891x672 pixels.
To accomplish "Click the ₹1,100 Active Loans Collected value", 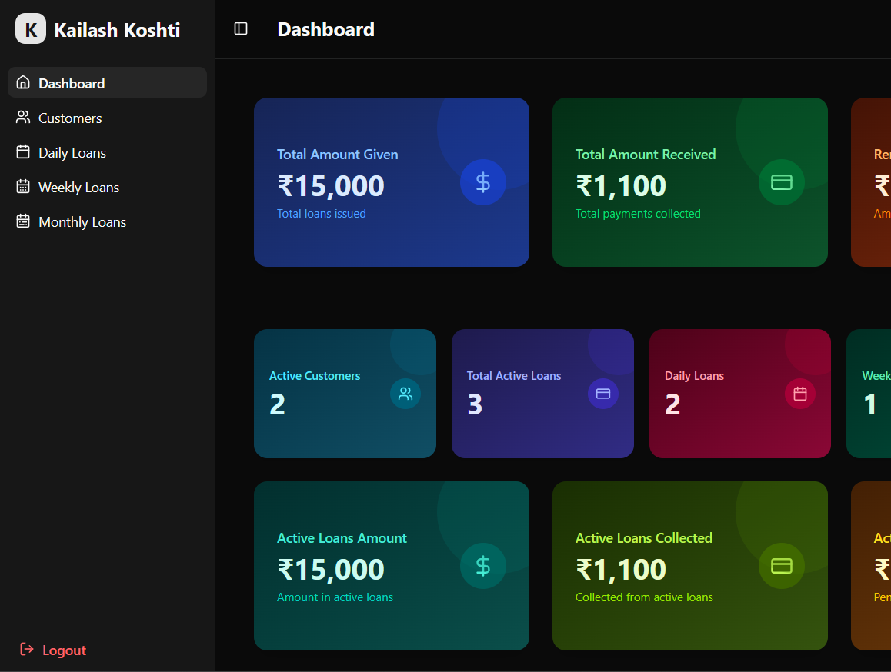I will pos(620,569).
